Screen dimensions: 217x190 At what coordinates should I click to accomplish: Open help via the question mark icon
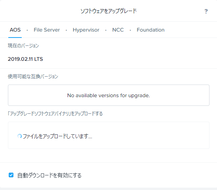pyautogui.click(x=206, y=11)
